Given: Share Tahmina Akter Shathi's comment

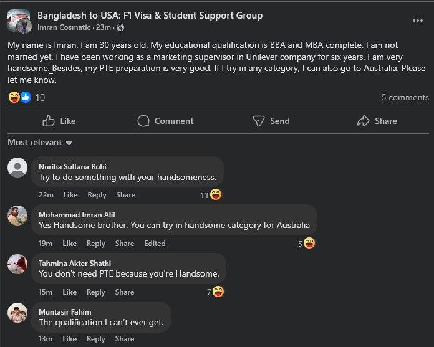Looking at the screenshot, I should coord(125,292).
